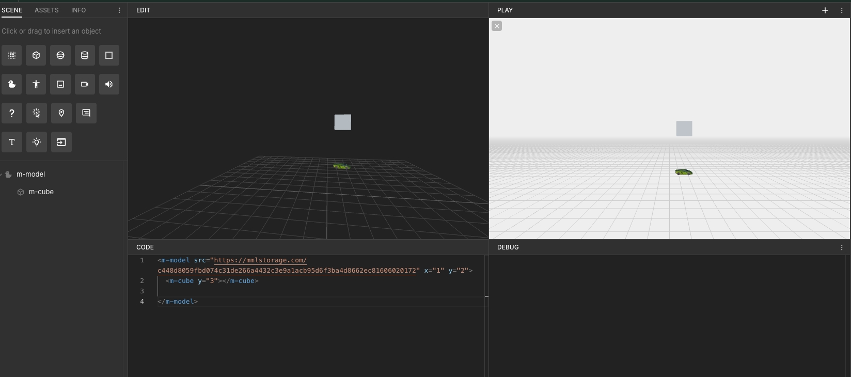Screen dimensions: 851x377
Task: Insert an audio object
Action: [x=109, y=84]
